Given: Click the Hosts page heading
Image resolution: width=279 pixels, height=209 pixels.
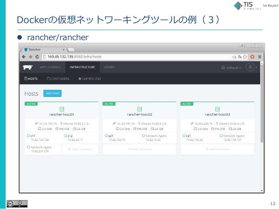Looking at the screenshot, I should tap(31, 93).
